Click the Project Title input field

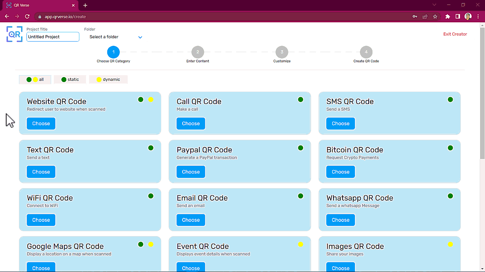pyautogui.click(x=53, y=37)
